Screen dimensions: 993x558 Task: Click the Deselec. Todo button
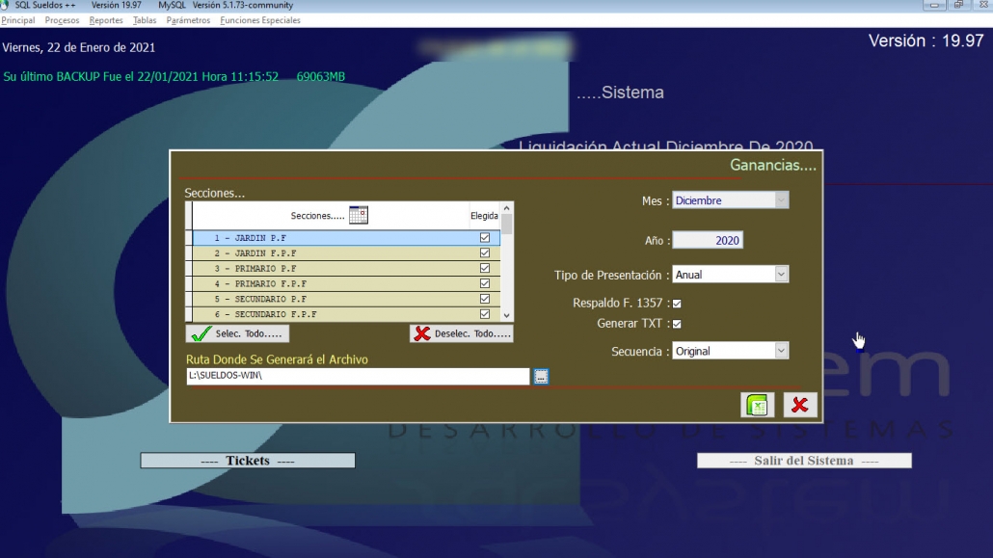coord(462,333)
